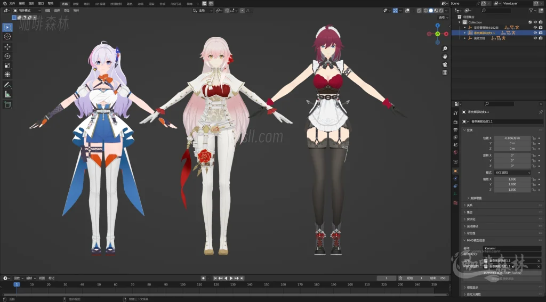Enable solid viewport shading mode
The width and height of the screenshot is (546, 302).
pyautogui.click(x=431, y=11)
